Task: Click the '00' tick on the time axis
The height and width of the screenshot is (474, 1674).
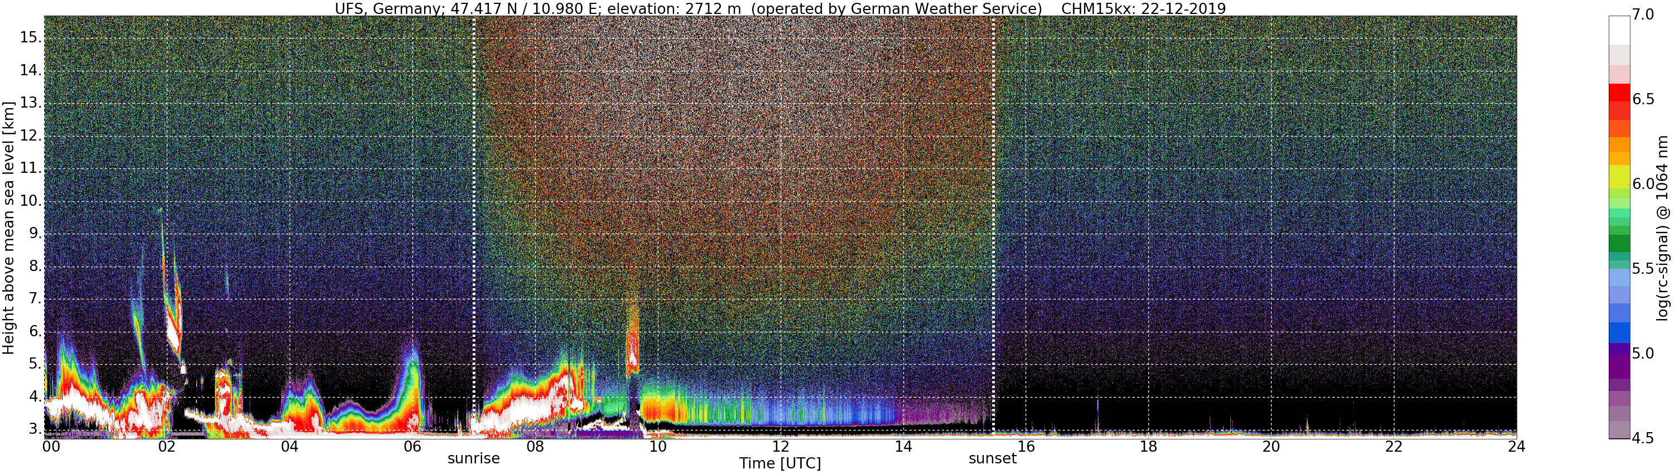Action: (x=51, y=447)
